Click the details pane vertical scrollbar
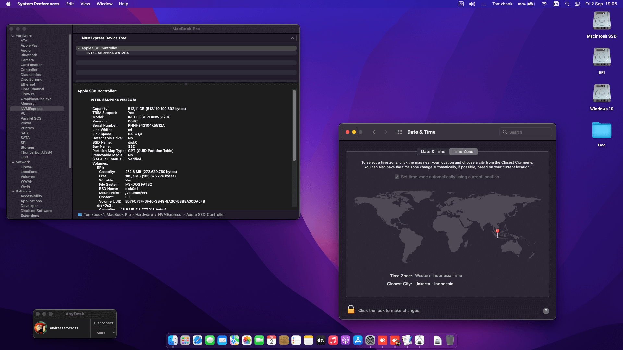 point(294,125)
